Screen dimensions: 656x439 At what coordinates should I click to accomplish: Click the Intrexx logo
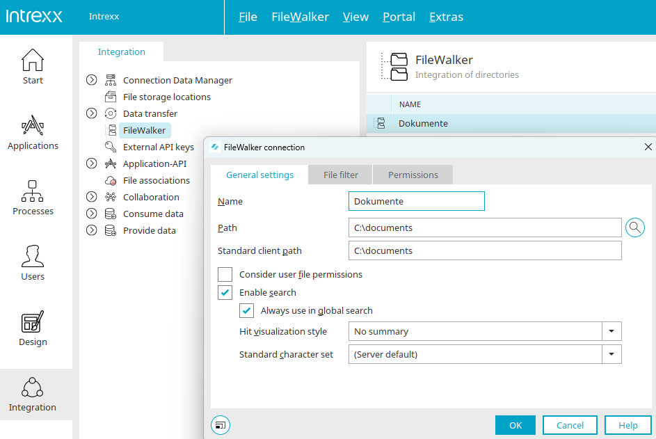pyautogui.click(x=34, y=16)
